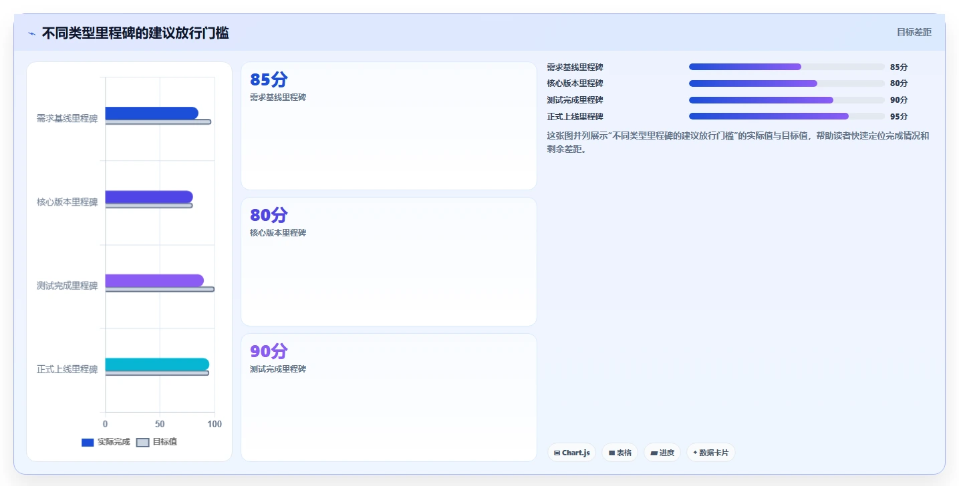This screenshot has height=486, width=959.
Task: Click the 核心版本里程碑 progress bar
Action: [787, 83]
